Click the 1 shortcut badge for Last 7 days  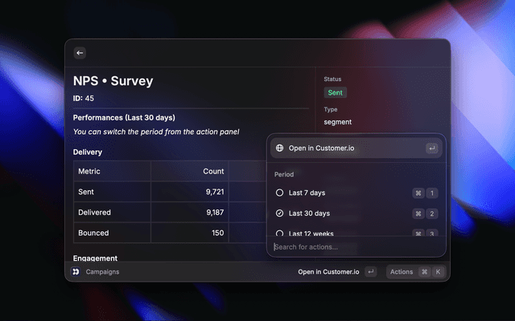point(431,193)
